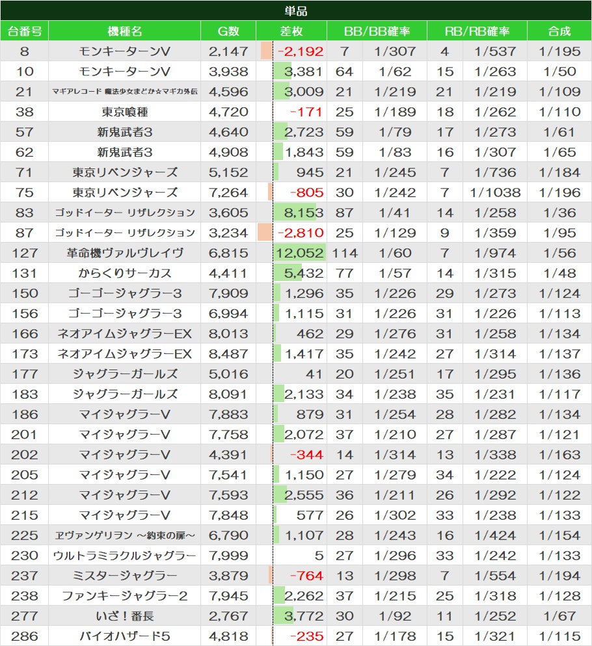The width and height of the screenshot is (592, 646).
Task: Select マイジャグラーV in row 201
Action: [124, 435]
